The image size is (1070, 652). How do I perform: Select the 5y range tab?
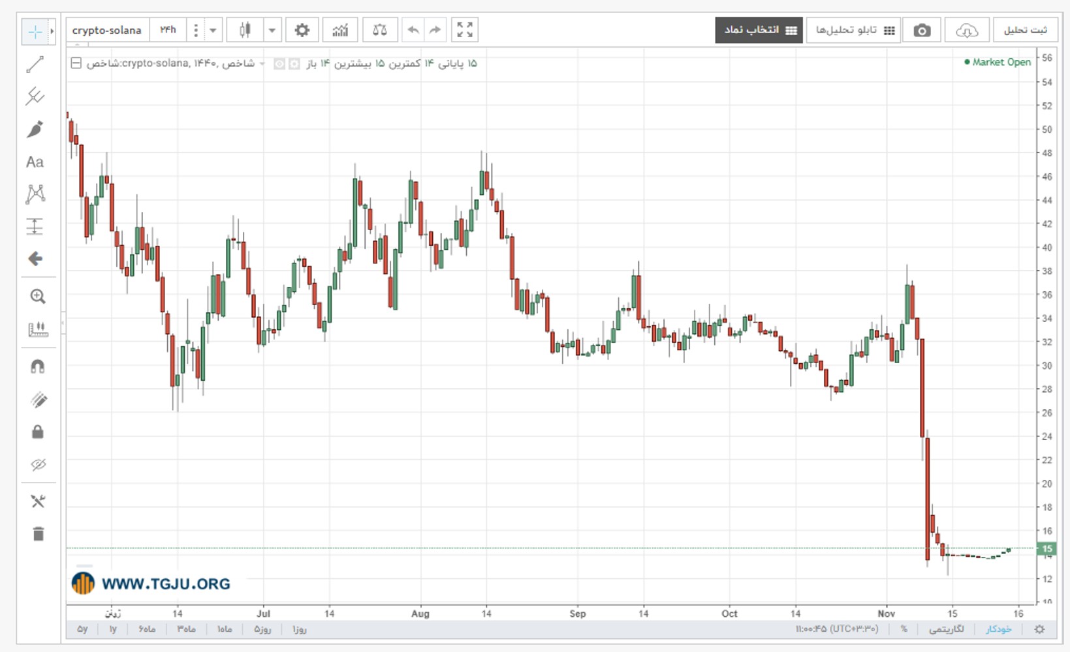pyautogui.click(x=82, y=629)
